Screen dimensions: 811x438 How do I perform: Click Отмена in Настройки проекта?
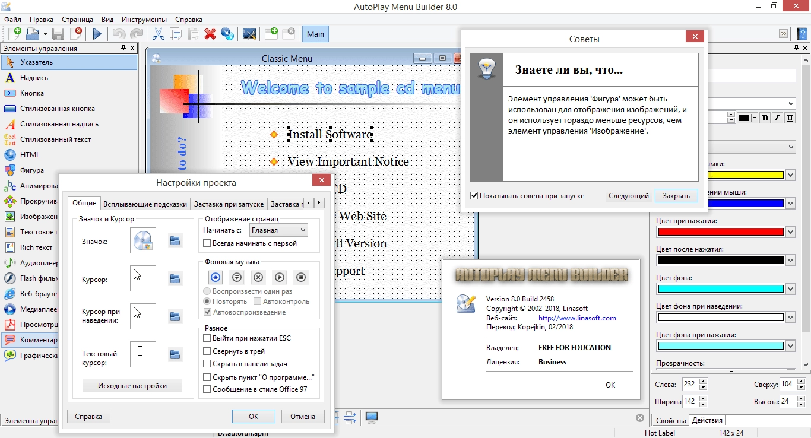coord(303,416)
